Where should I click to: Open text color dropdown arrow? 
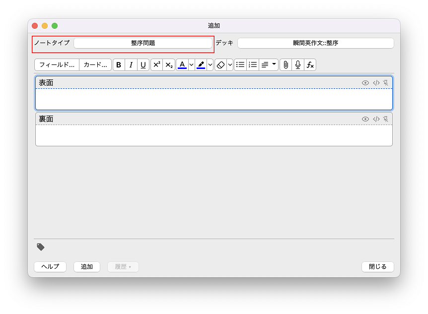coord(191,65)
